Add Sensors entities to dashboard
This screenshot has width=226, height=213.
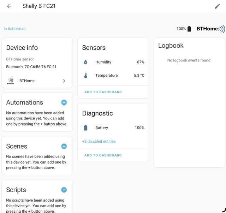tap(103, 92)
